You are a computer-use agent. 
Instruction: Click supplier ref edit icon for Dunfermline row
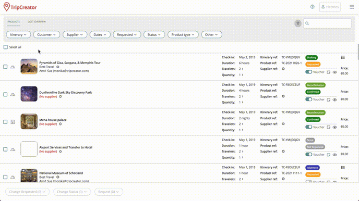point(283,96)
